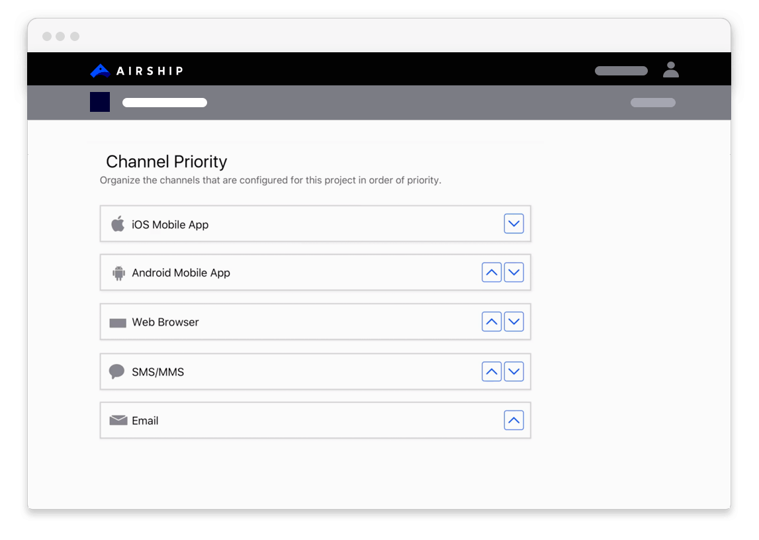The image size is (759, 540).
Task: Click the Apple icon for iOS
Action: click(118, 224)
